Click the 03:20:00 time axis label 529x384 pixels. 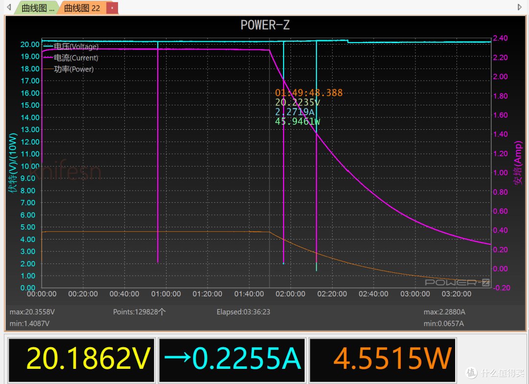point(457,294)
